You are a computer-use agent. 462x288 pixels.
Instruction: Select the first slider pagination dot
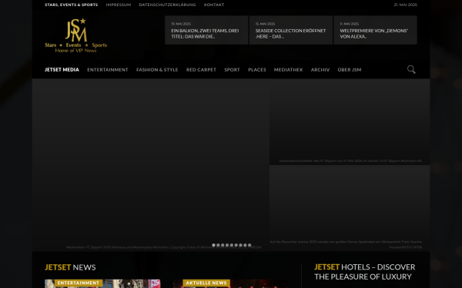213,245
